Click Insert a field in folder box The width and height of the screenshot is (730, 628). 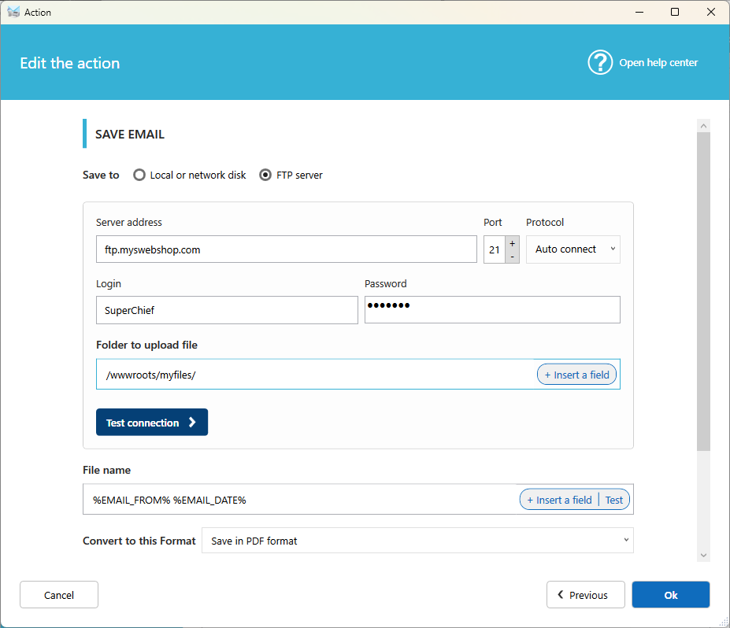point(576,375)
